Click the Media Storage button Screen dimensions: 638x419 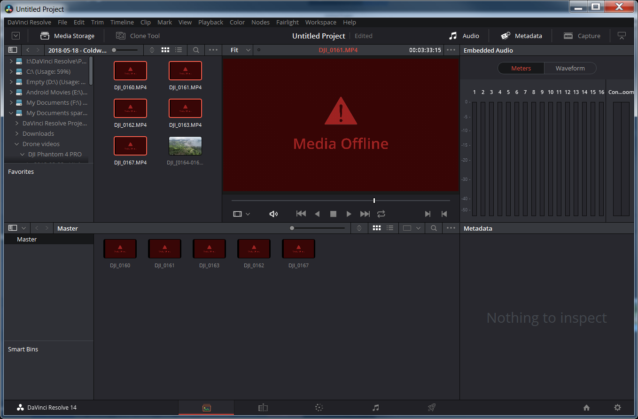[67, 36]
